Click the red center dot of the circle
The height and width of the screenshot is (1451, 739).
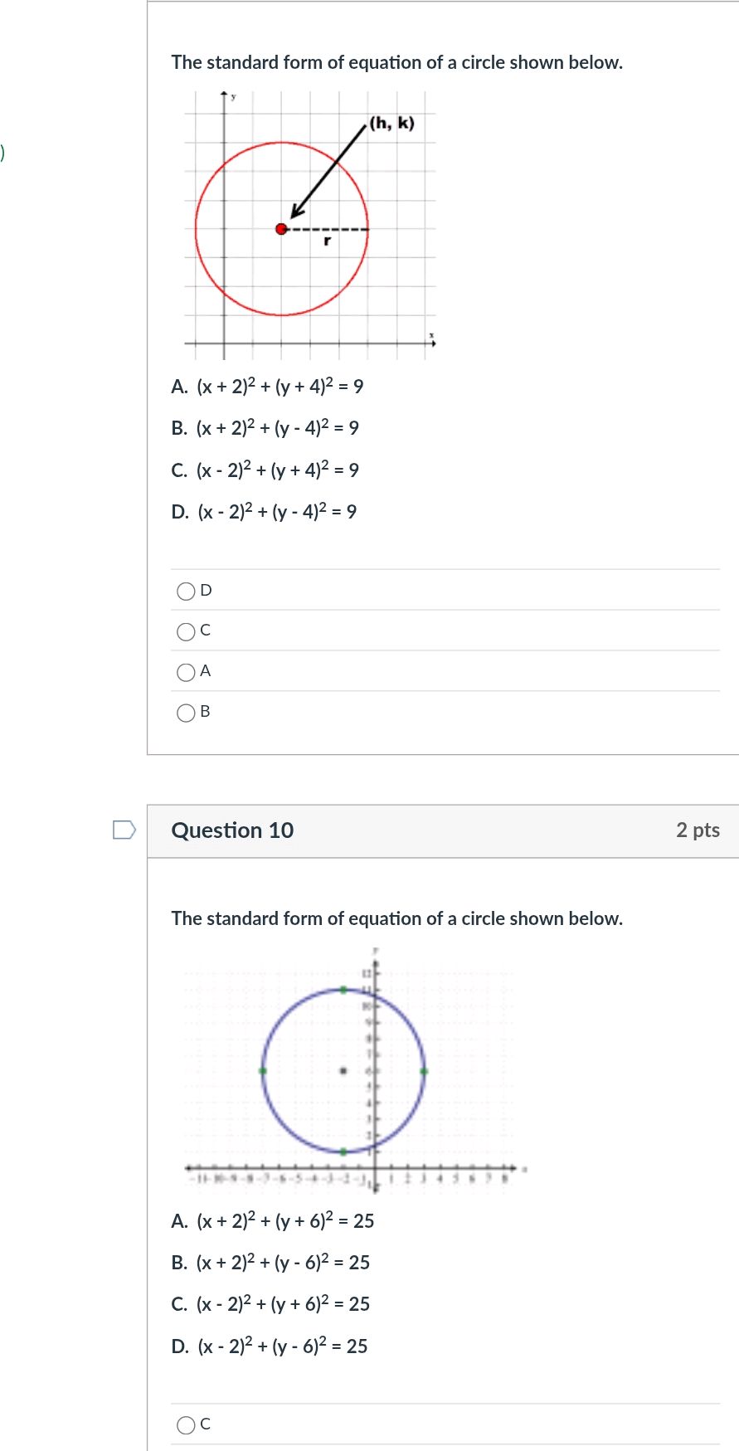(x=280, y=227)
